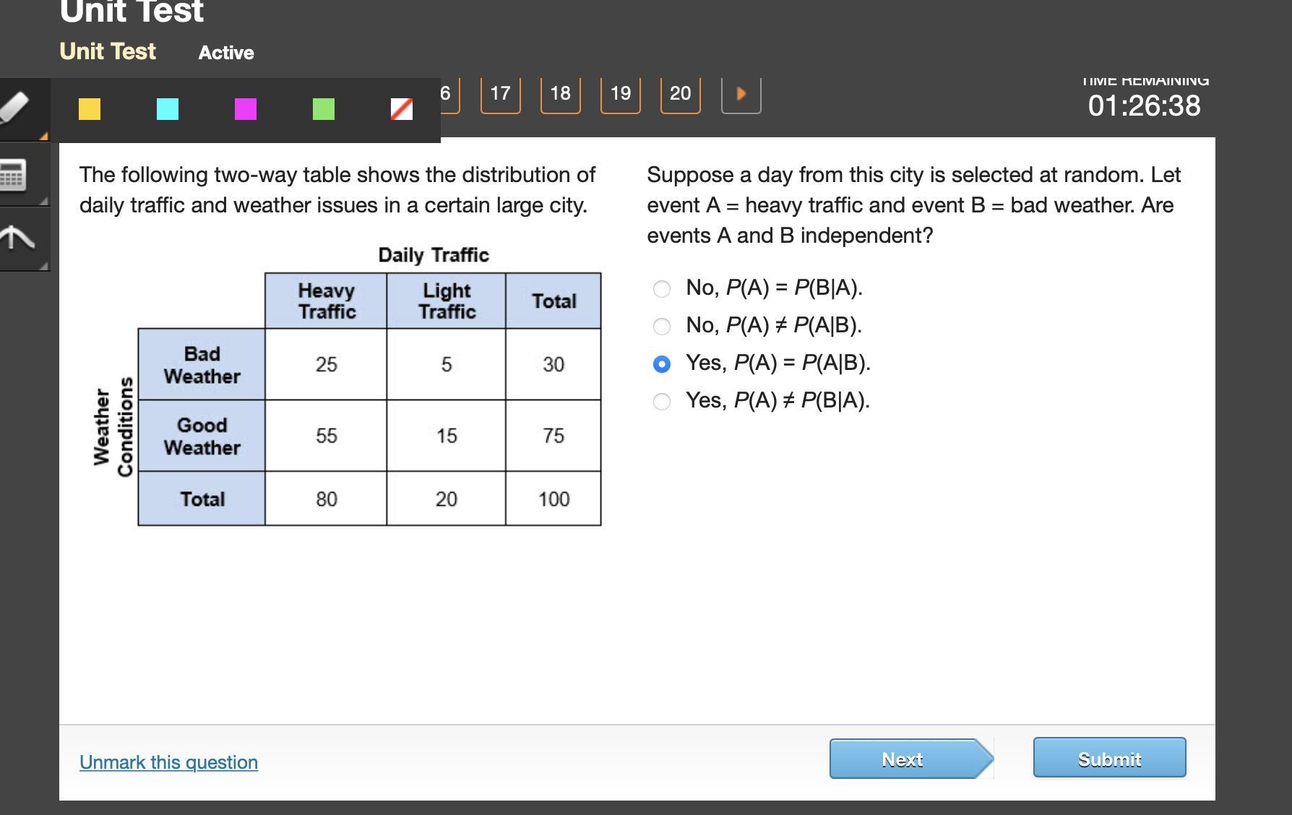Select answer 'No, P(A) ≠ P(A|B)'
1292x815 pixels.
pos(661,327)
